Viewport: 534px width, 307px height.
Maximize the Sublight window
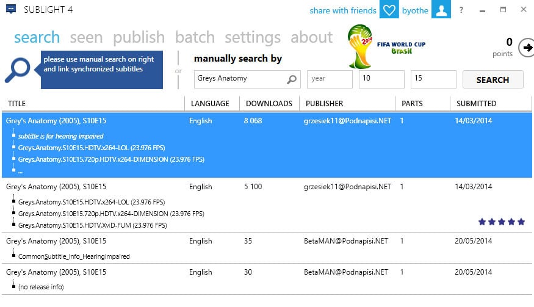pos(503,10)
